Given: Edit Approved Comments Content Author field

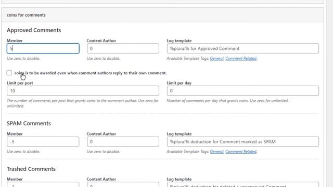Looking at the screenshot, I should coord(123,48).
